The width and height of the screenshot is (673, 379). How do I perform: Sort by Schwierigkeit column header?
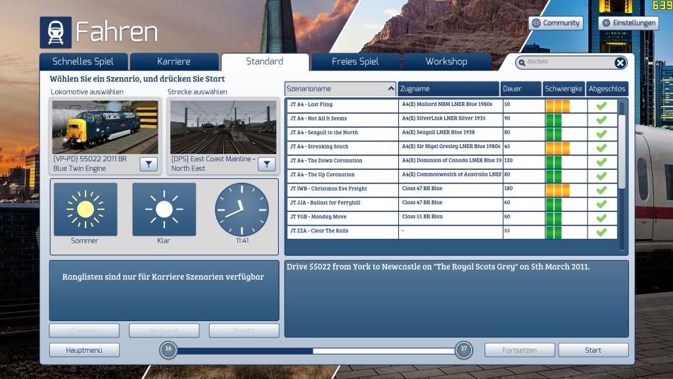click(563, 89)
